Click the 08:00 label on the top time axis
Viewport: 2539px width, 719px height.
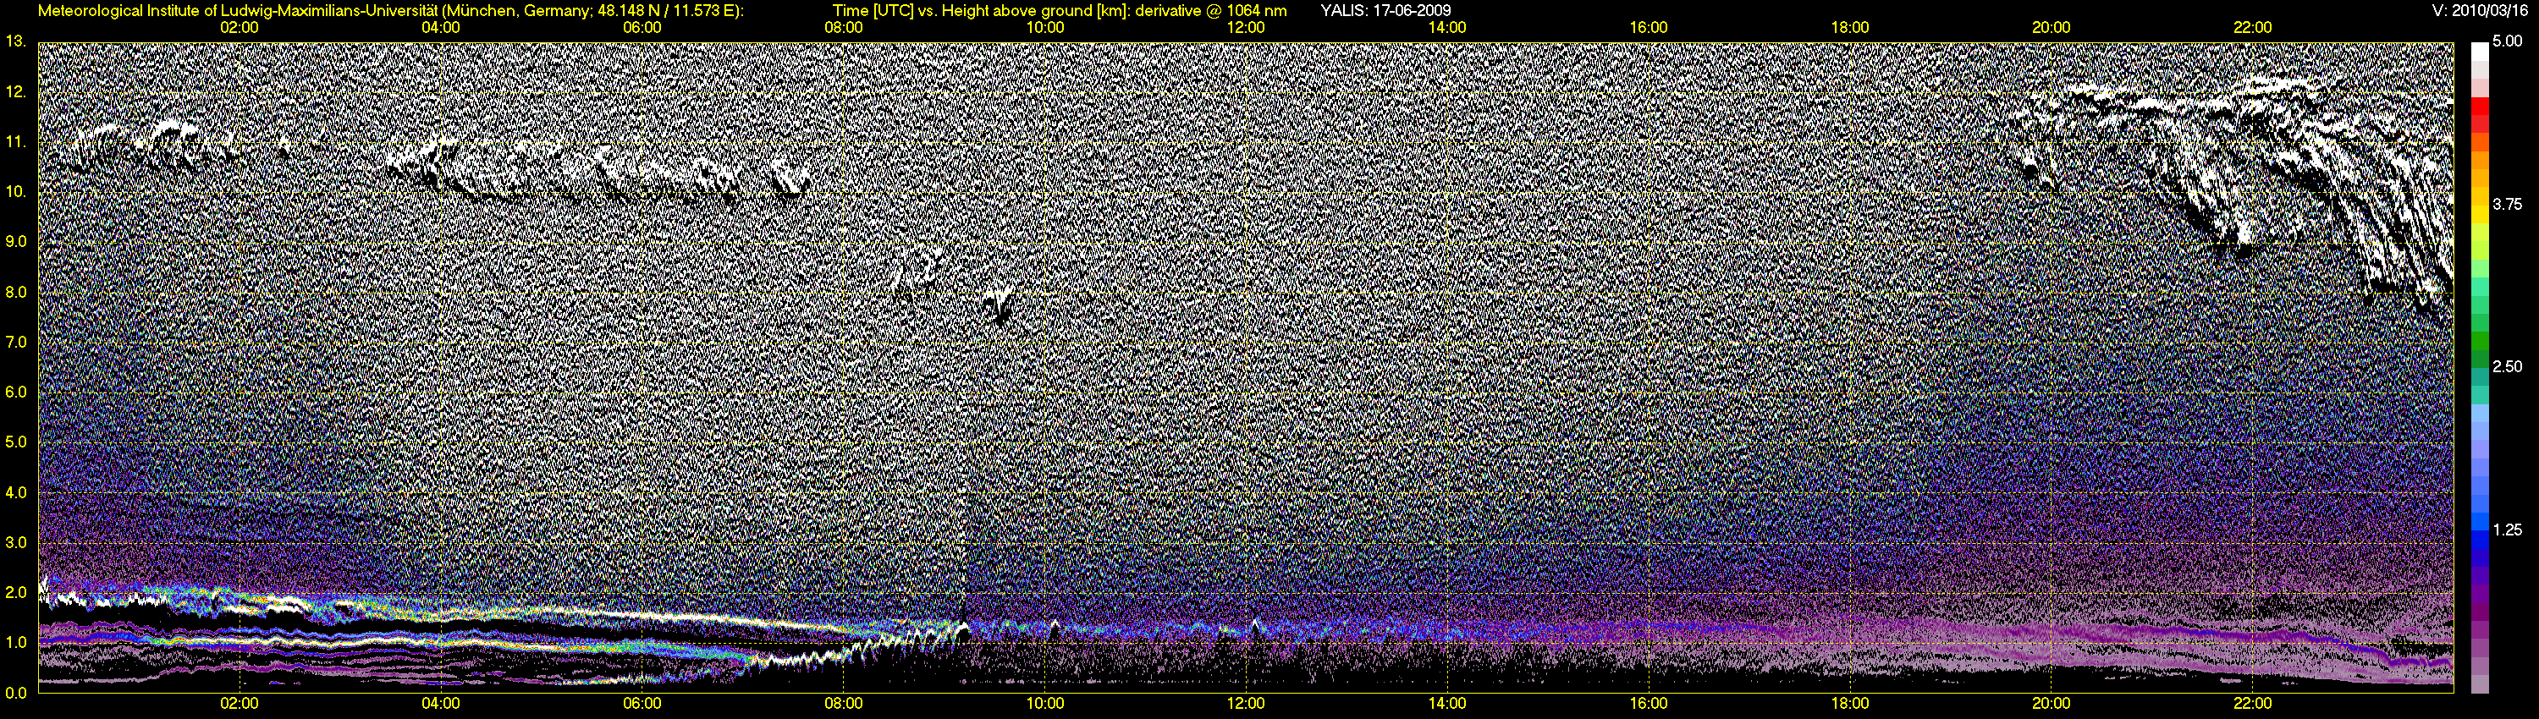(844, 28)
